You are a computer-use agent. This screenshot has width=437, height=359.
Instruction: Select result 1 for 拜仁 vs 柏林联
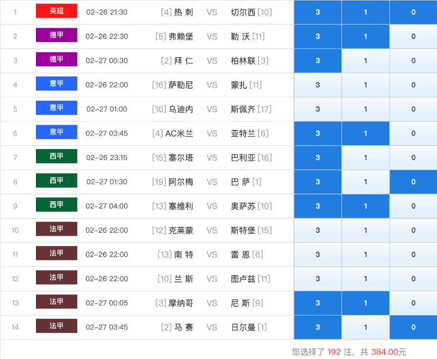365,60
